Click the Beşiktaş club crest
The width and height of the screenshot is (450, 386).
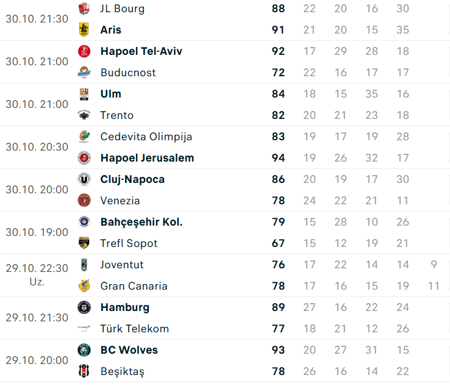[84, 371]
